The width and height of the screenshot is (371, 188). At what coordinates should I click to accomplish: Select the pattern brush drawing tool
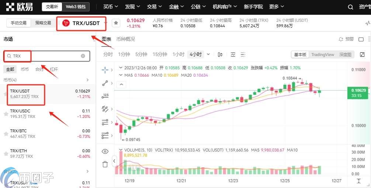tap(105, 109)
